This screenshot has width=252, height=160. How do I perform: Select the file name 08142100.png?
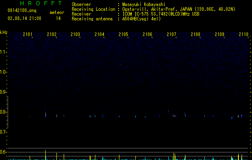pos(22,11)
